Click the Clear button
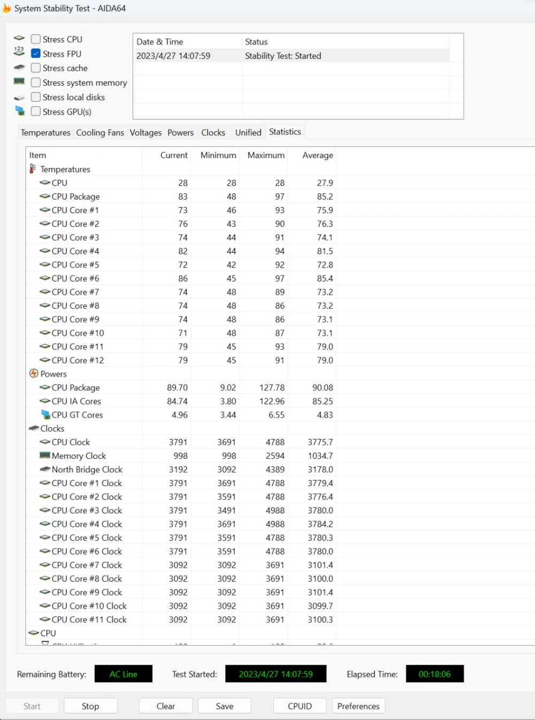 click(x=166, y=706)
